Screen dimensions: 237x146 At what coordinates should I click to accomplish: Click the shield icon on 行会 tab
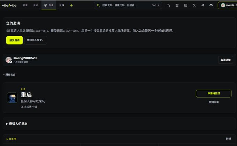(x=46, y=5)
